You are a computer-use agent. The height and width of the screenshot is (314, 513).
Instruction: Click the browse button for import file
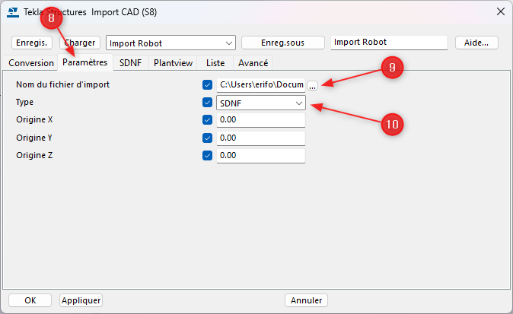312,85
